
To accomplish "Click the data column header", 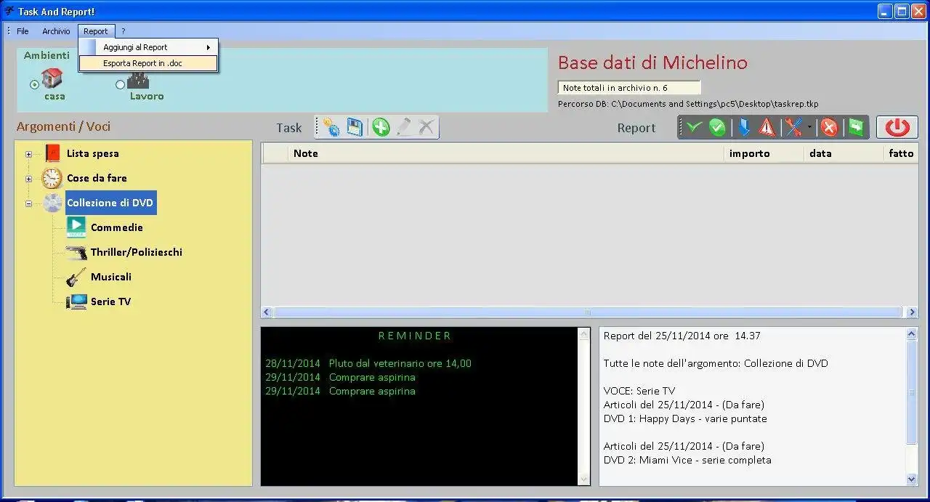I will pos(844,153).
